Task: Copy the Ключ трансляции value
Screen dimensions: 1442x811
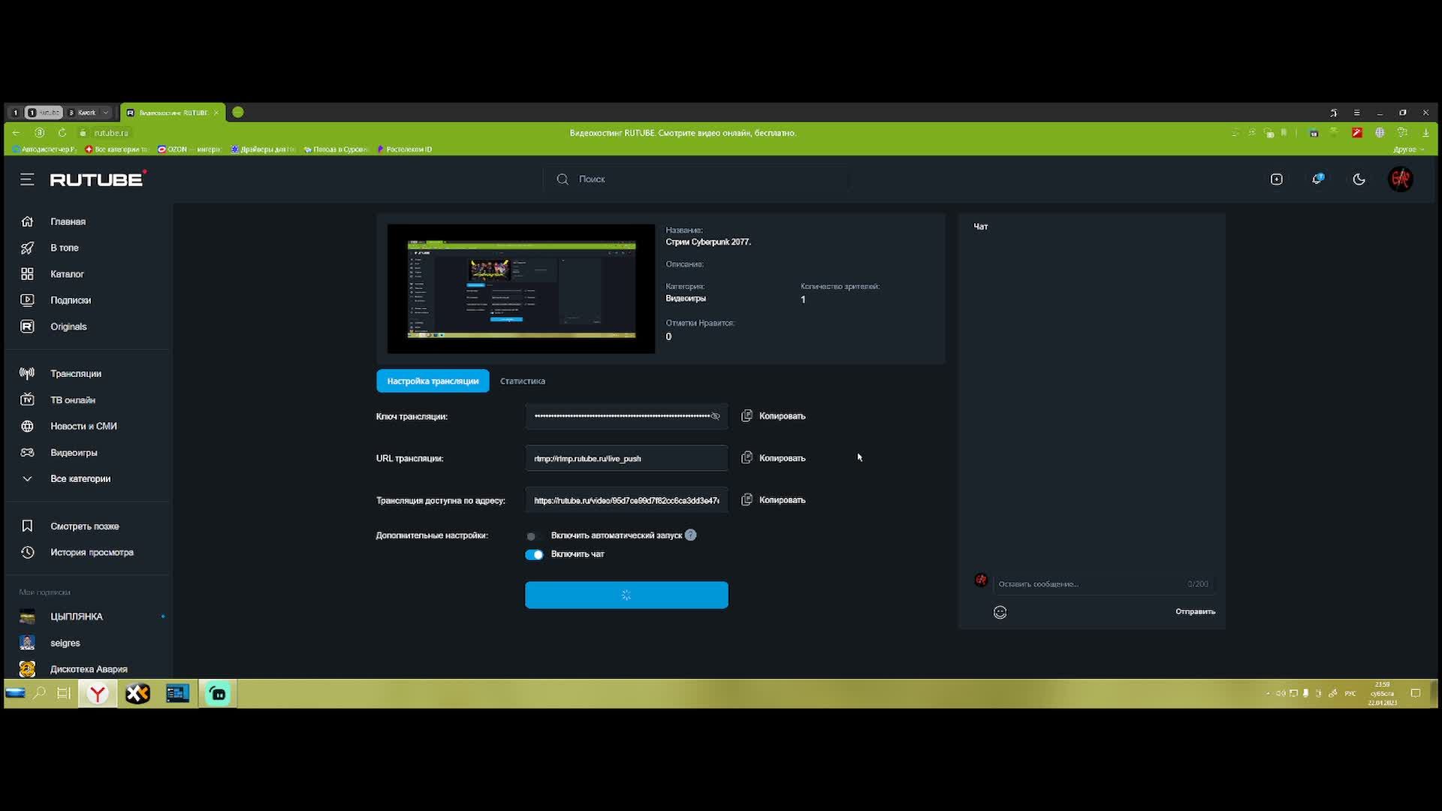Action: pyautogui.click(x=774, y=416)
